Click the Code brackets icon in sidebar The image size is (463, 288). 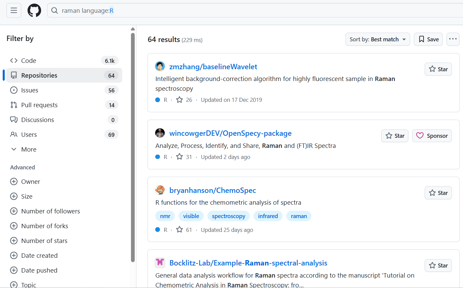pos(14,60)
